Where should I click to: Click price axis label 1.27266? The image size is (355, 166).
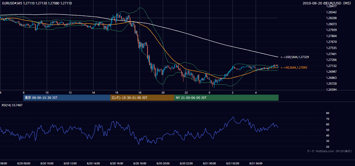[x=331, y=60]
